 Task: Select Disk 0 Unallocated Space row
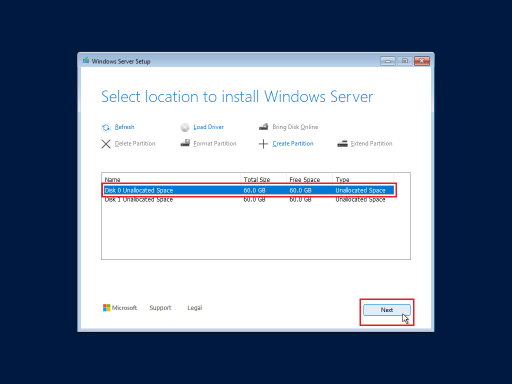coord(200,190)
